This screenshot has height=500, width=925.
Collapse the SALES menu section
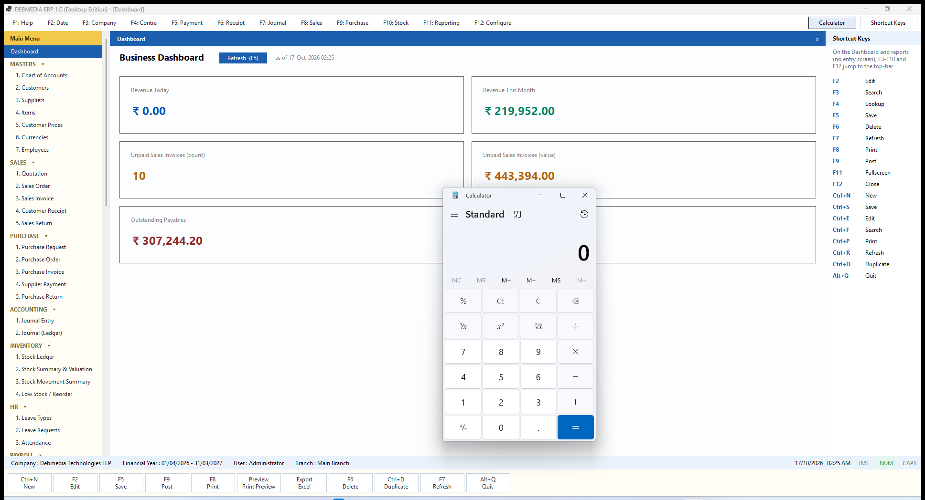tap(33, 163)
